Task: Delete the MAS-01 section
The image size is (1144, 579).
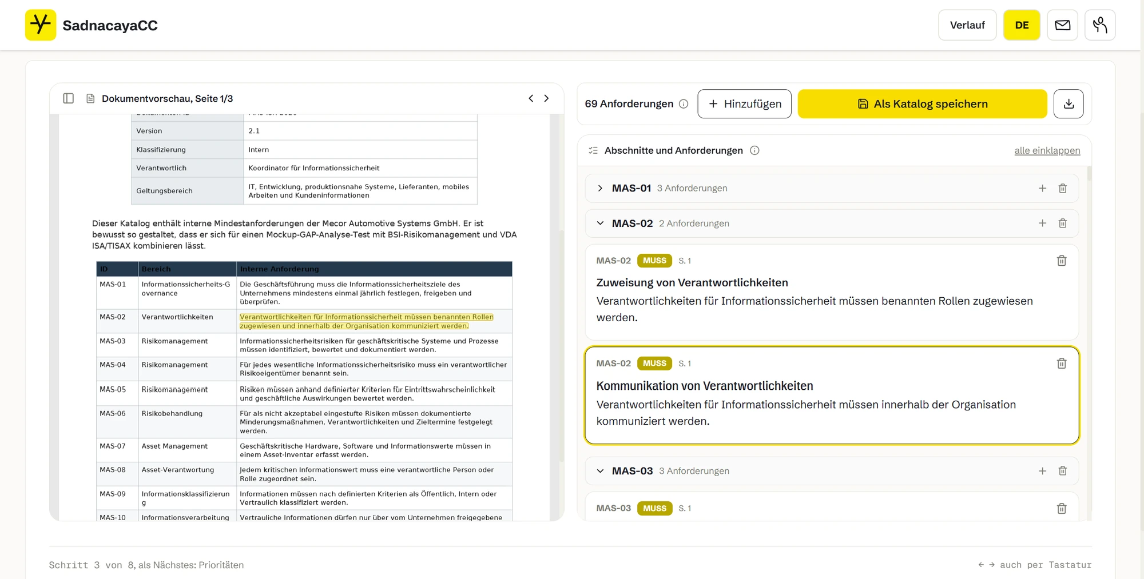Action: pyautogui.click(x=1062, y=188)
